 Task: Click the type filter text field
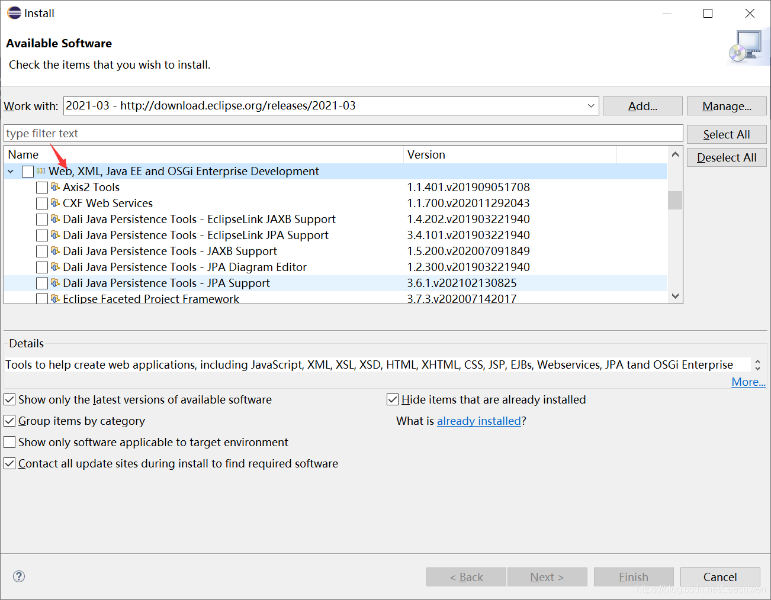(x=343, y=133)
